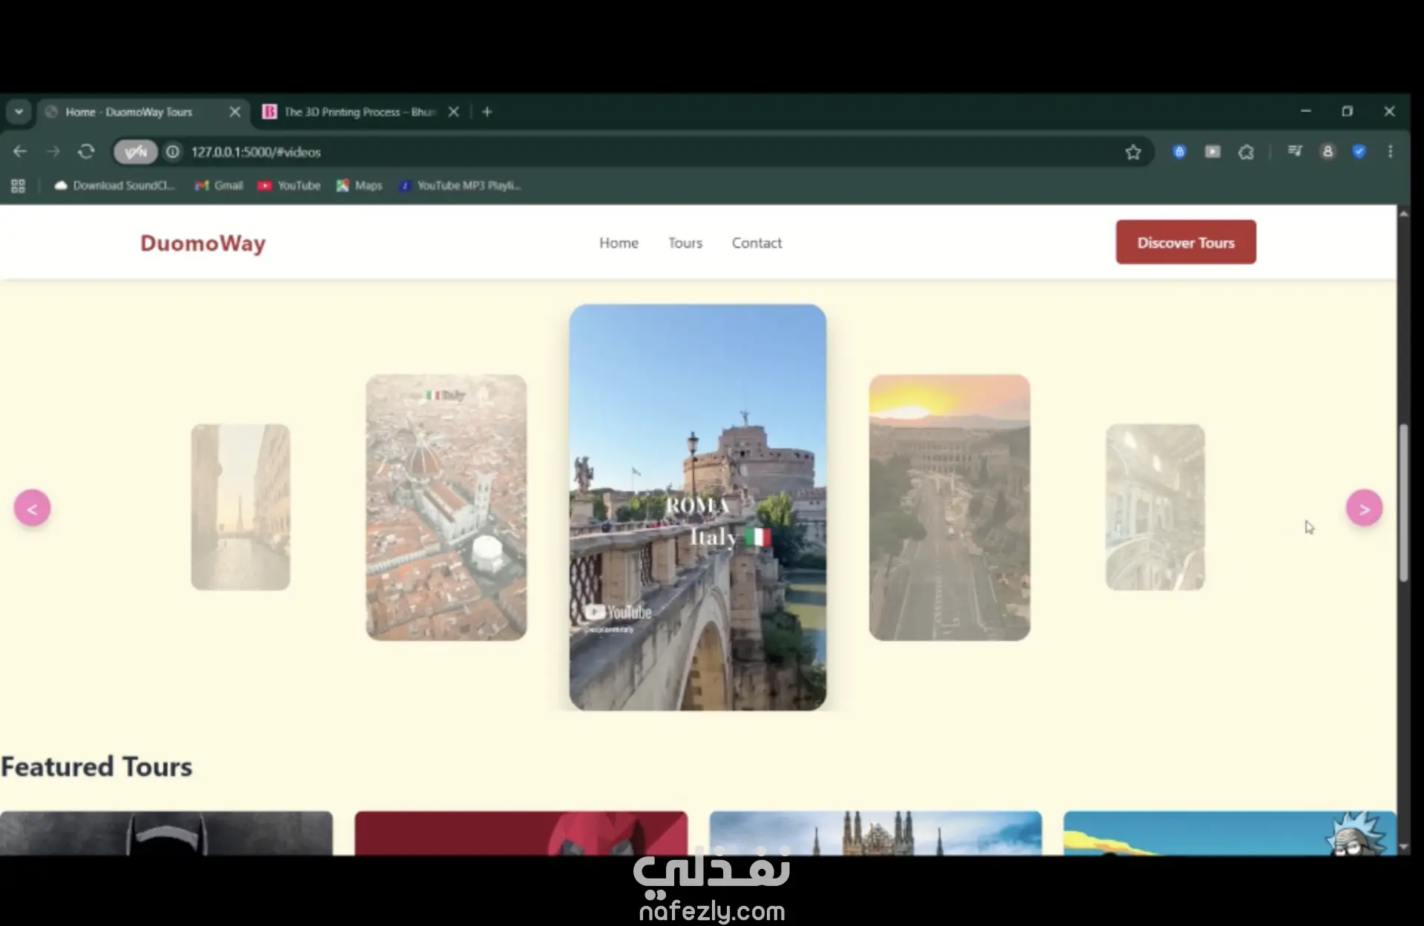Select the Colosseum sunset video thumbnail
Screen dimensions: 1424x926
(949, 508)
